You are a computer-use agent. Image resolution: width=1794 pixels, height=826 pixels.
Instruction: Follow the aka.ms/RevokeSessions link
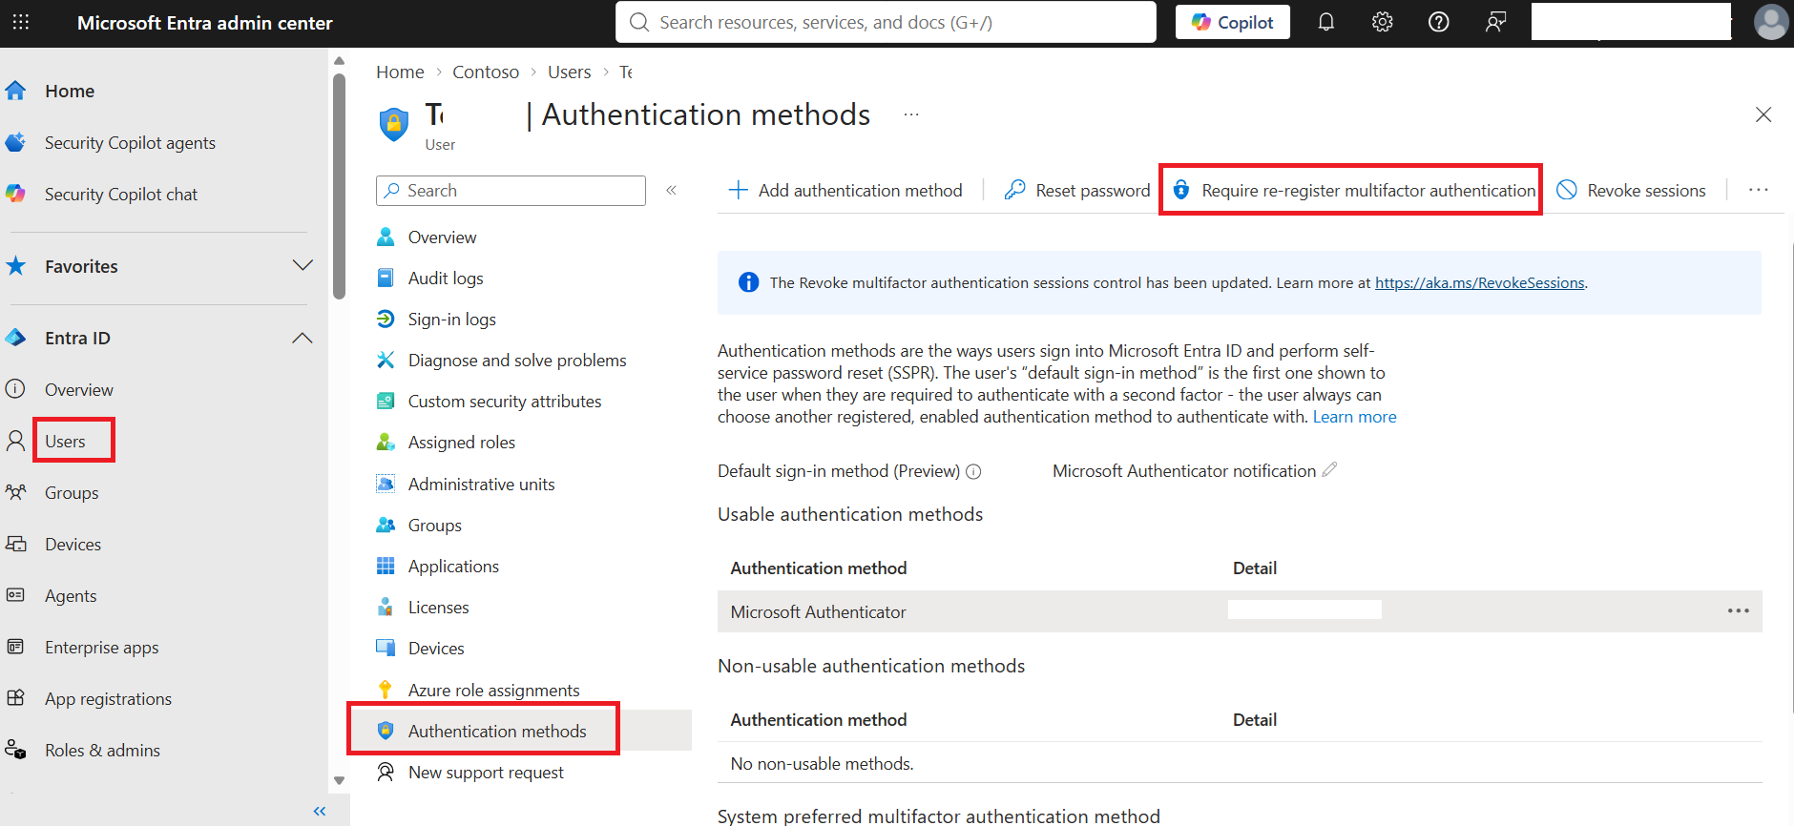pyautogui.click(x=1479, y=282)
